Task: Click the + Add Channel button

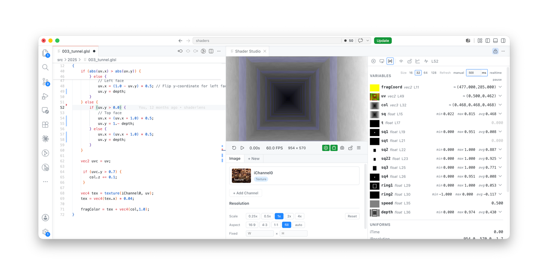Action: pos(245,193)
